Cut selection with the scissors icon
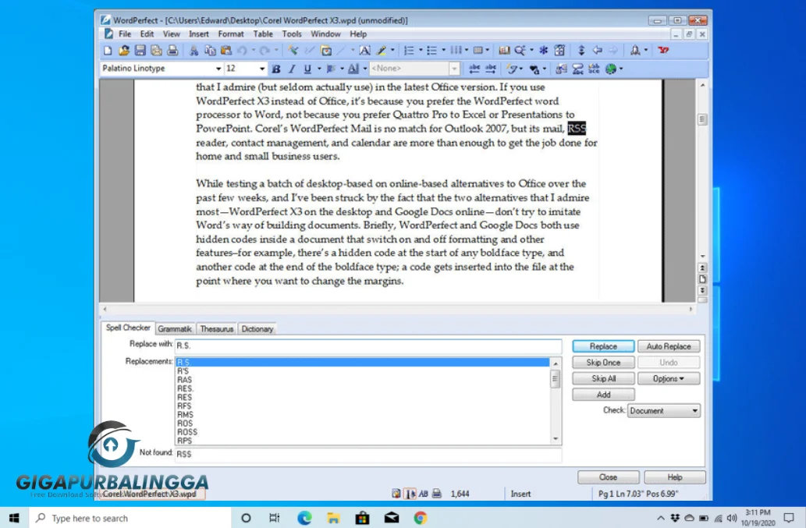This screenshot has height=528, width=806. click(194, 51)
